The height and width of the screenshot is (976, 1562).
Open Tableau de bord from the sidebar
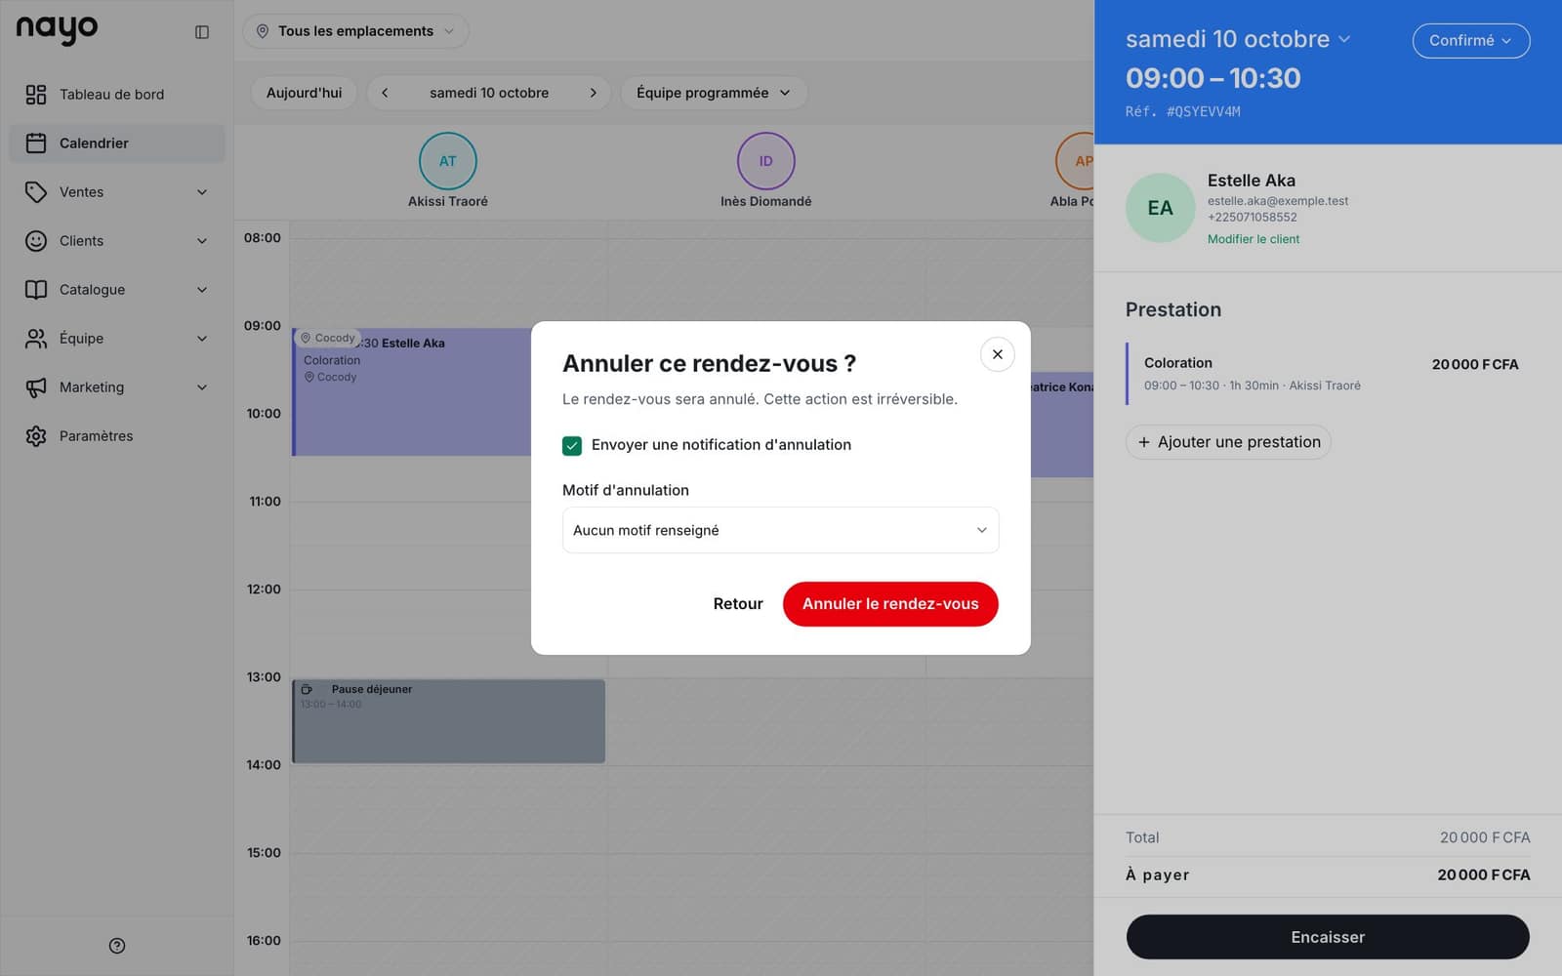tap(117, 95)
